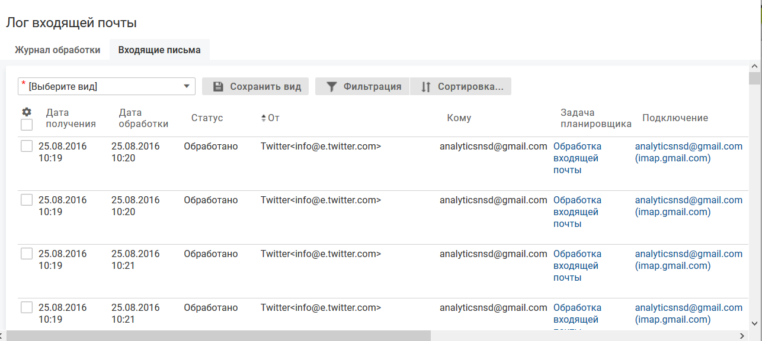Click vertical scrollbar up arrow
The image size is (762, 341).
coord(754,66)
